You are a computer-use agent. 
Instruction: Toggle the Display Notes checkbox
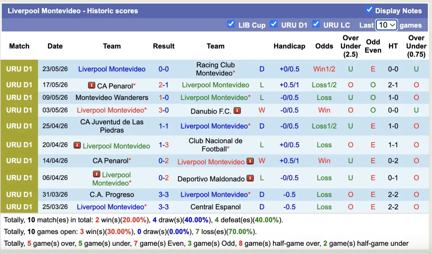coord(369,10)
